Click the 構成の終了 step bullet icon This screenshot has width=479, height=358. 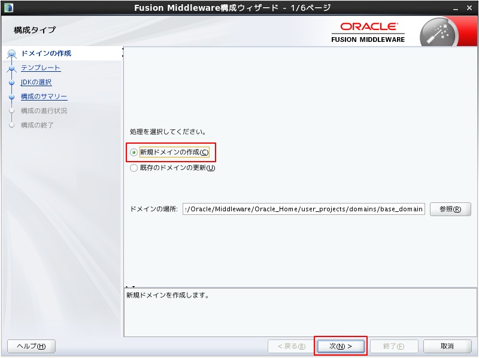tap(11, 125)
